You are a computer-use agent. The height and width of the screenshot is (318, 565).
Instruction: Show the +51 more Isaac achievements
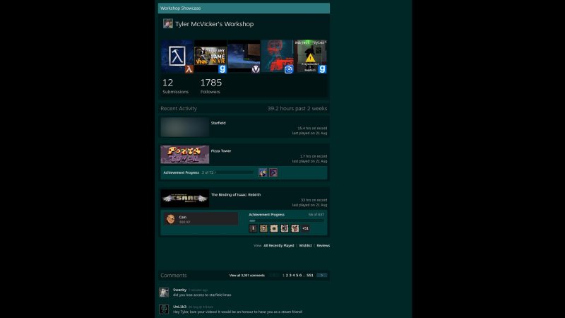click(x=305, y=228)
